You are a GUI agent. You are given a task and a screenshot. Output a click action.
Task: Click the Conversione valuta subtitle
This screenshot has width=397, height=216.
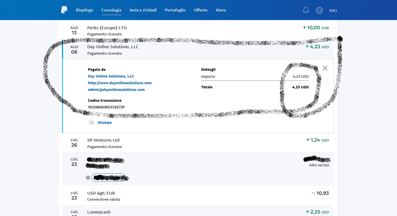[104, 199]
